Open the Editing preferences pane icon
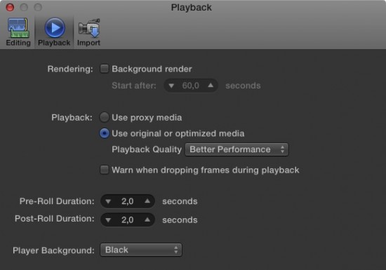Viewport: 386px width, 270px height. click(x=18, y=28)
